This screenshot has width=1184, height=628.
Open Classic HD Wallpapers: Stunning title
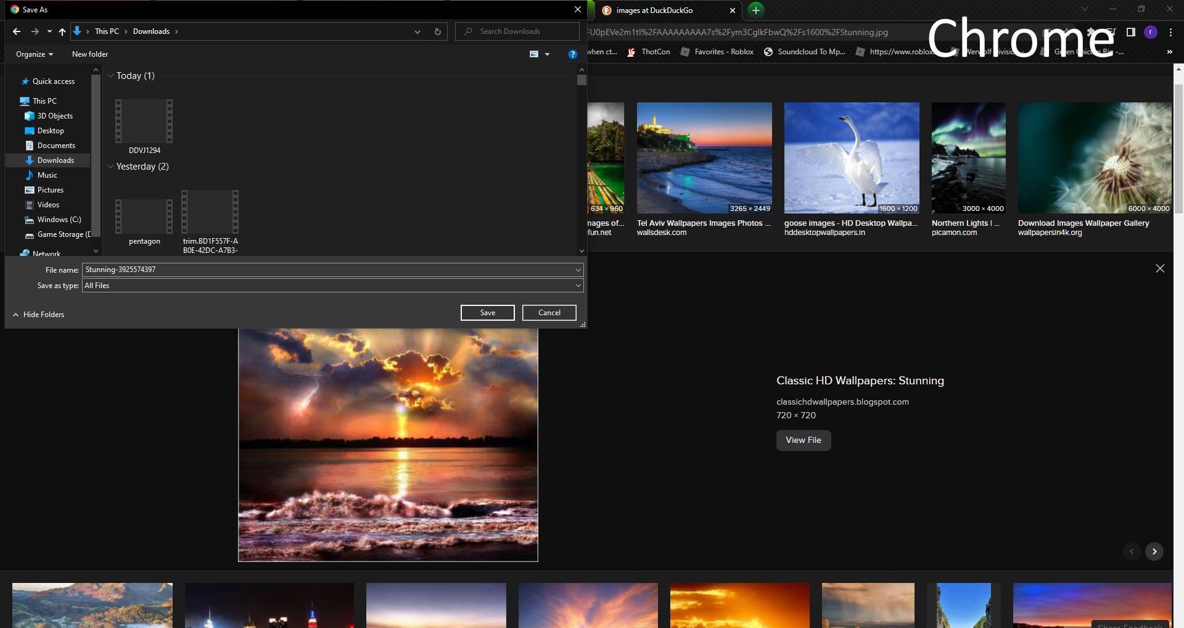coord(860,381)
